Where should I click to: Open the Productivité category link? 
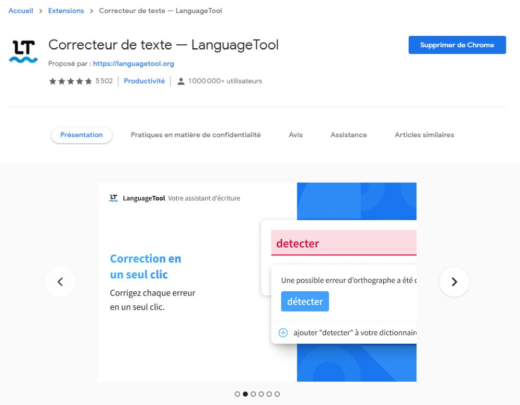[x=144, y=81]
